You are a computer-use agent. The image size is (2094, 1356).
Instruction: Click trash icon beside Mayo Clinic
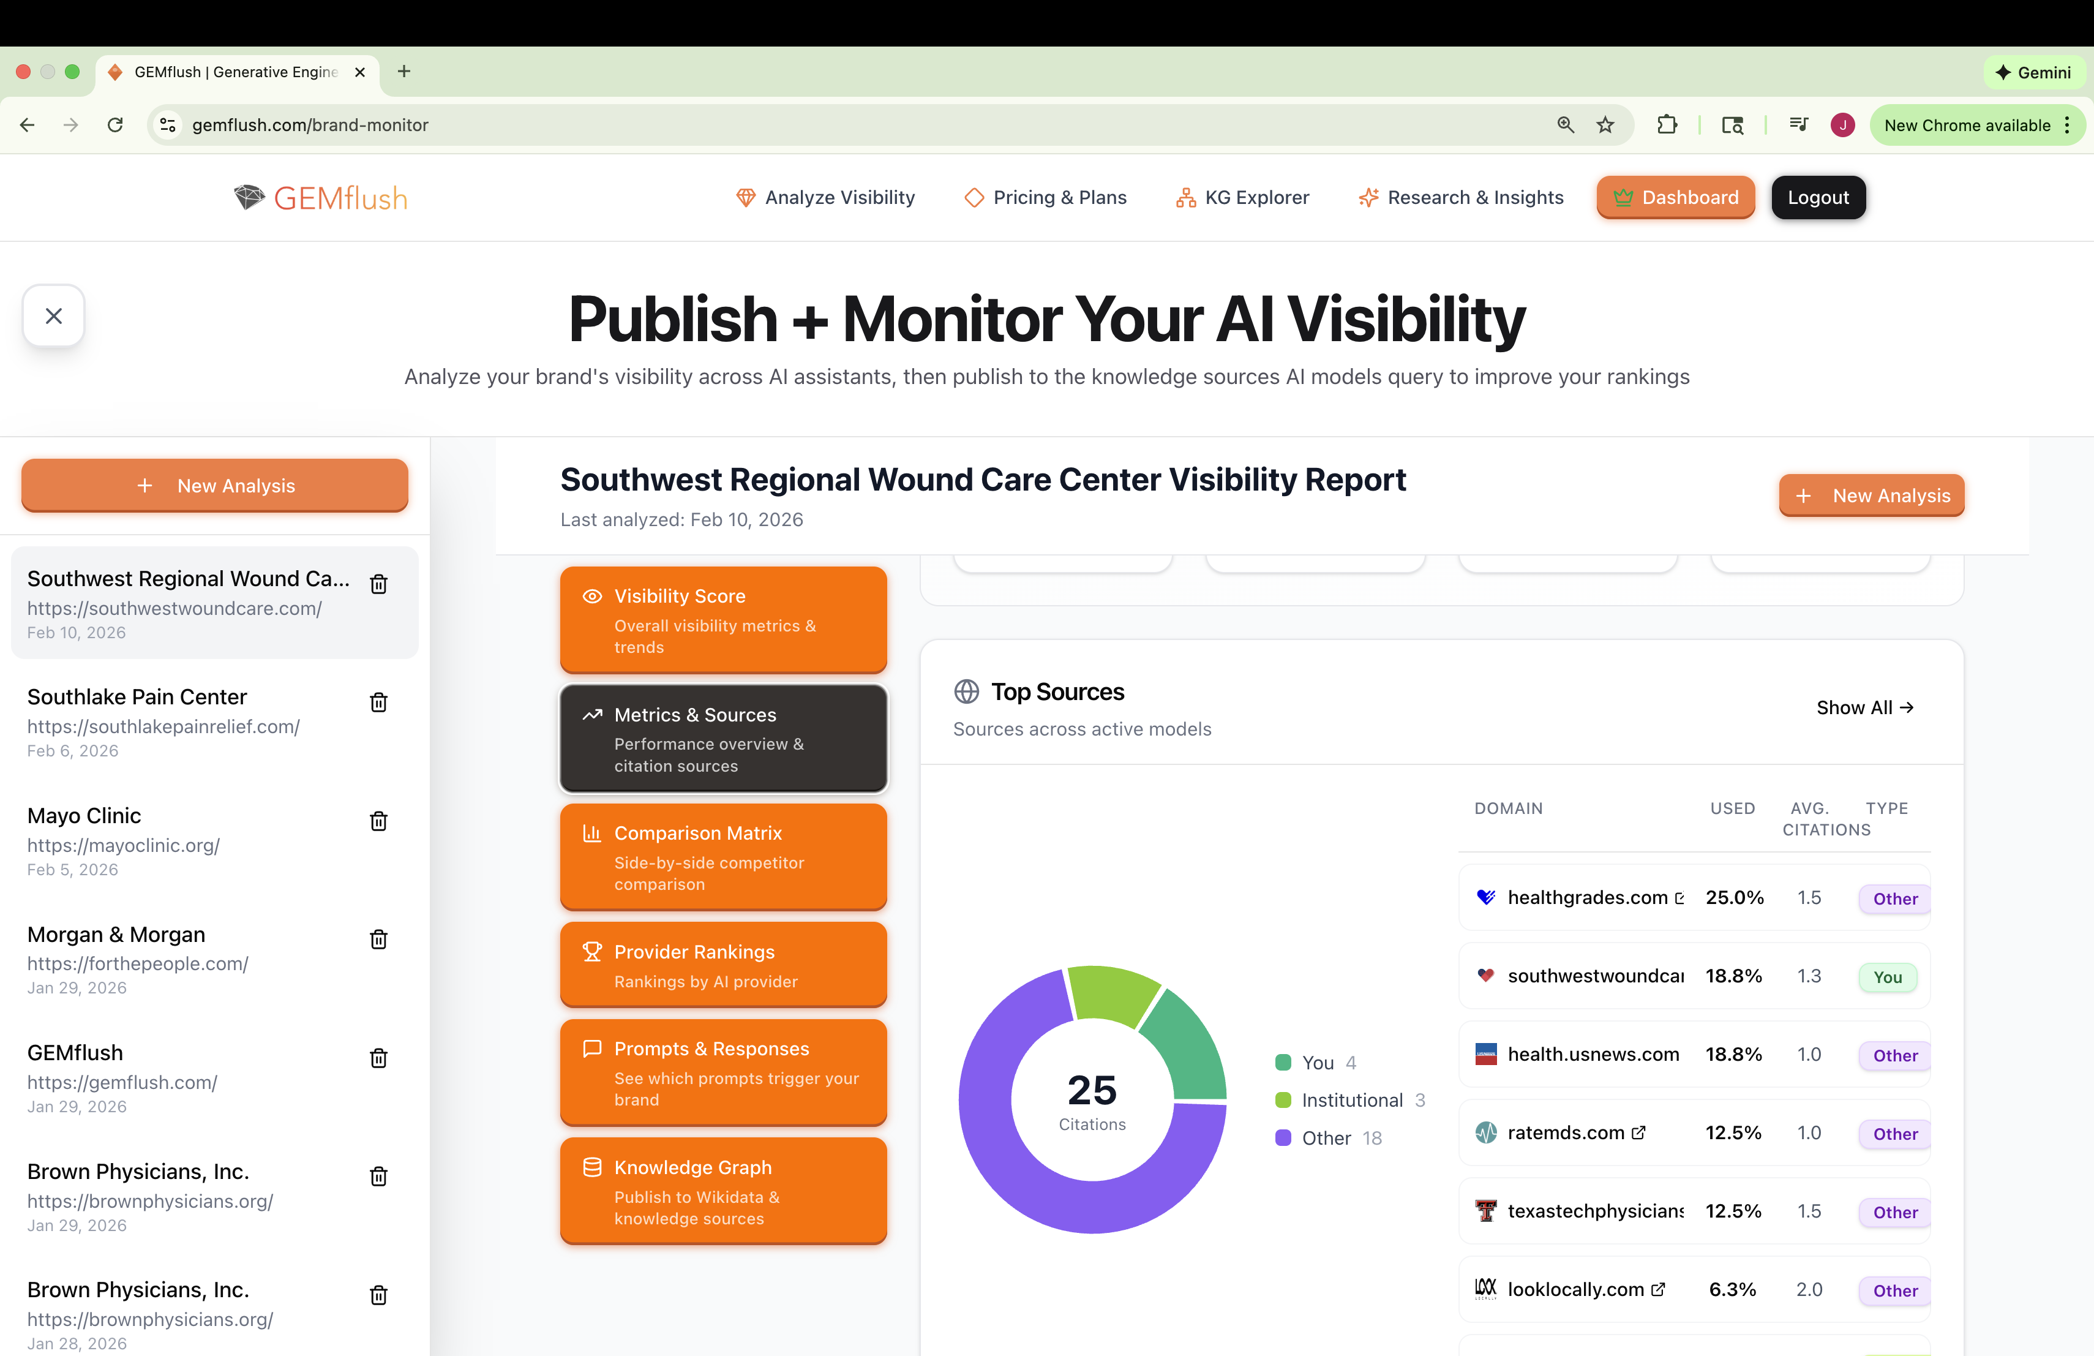pyautogui.click(x=378, y=821)
